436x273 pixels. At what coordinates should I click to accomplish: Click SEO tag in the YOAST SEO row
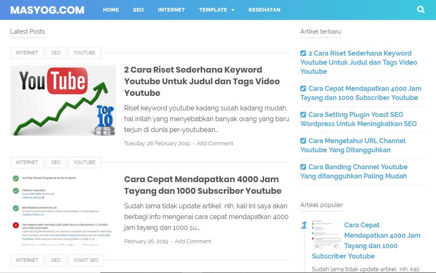click(56, 260)
